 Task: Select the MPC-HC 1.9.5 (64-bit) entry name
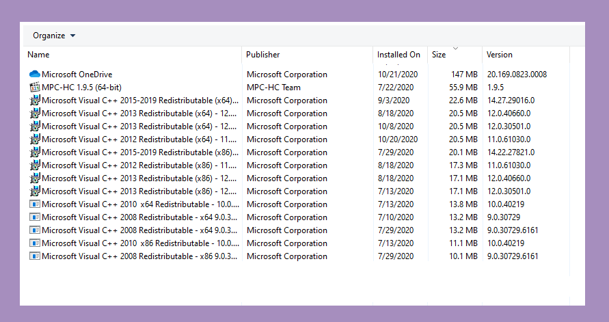(x=81, y=88)
